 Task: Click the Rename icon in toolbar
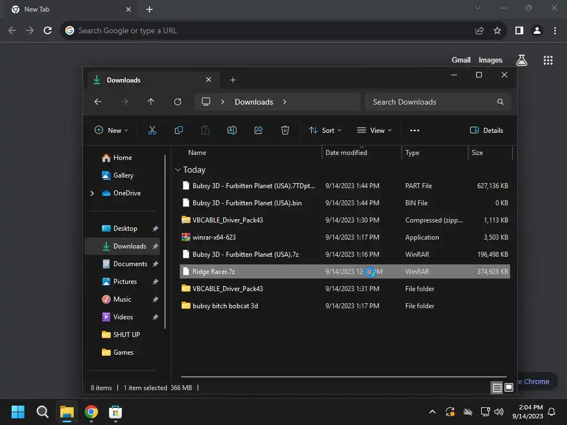pyautogui.click(x=232, y=131)
